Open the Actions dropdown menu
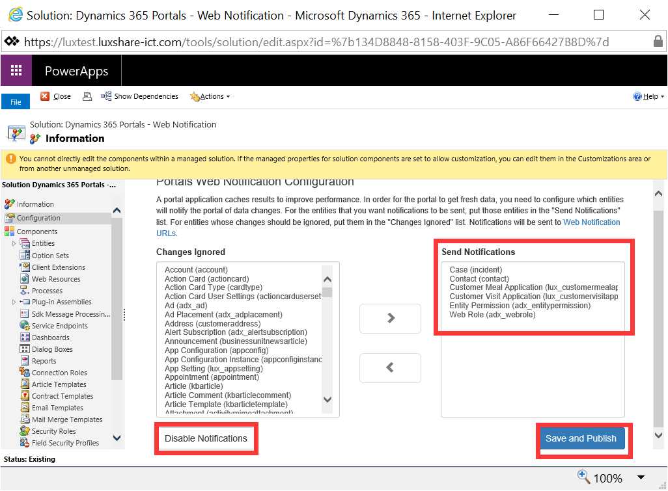 tap(210, 97)
